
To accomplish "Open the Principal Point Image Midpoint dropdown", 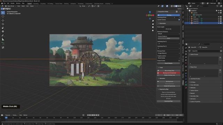I will pos(169,53).
